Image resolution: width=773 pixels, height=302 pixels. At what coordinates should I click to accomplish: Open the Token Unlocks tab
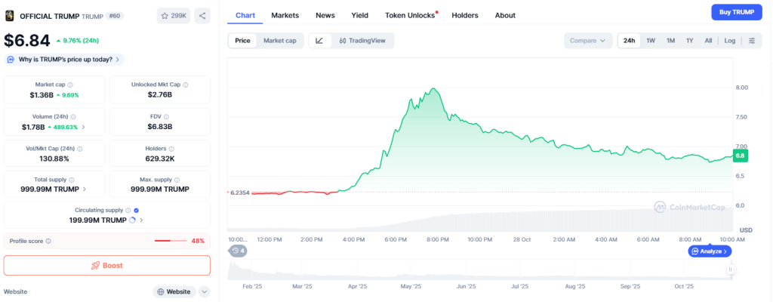(410, 15)
